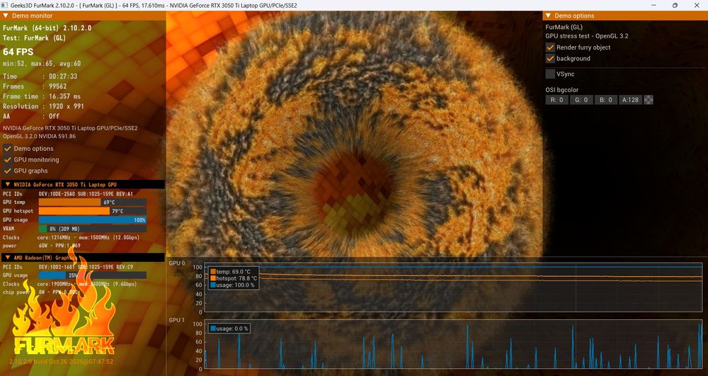Image resolution: width=708 pixels, height=376 pixels.
Task: Click the OSI bgcolor label
Action: [x=561, y=90]
